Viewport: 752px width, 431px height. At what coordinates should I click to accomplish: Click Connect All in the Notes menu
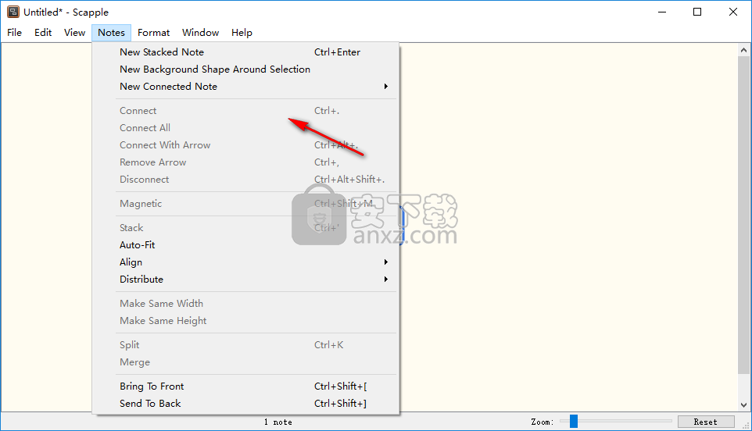pyautogui.click(x=245, y=128)
